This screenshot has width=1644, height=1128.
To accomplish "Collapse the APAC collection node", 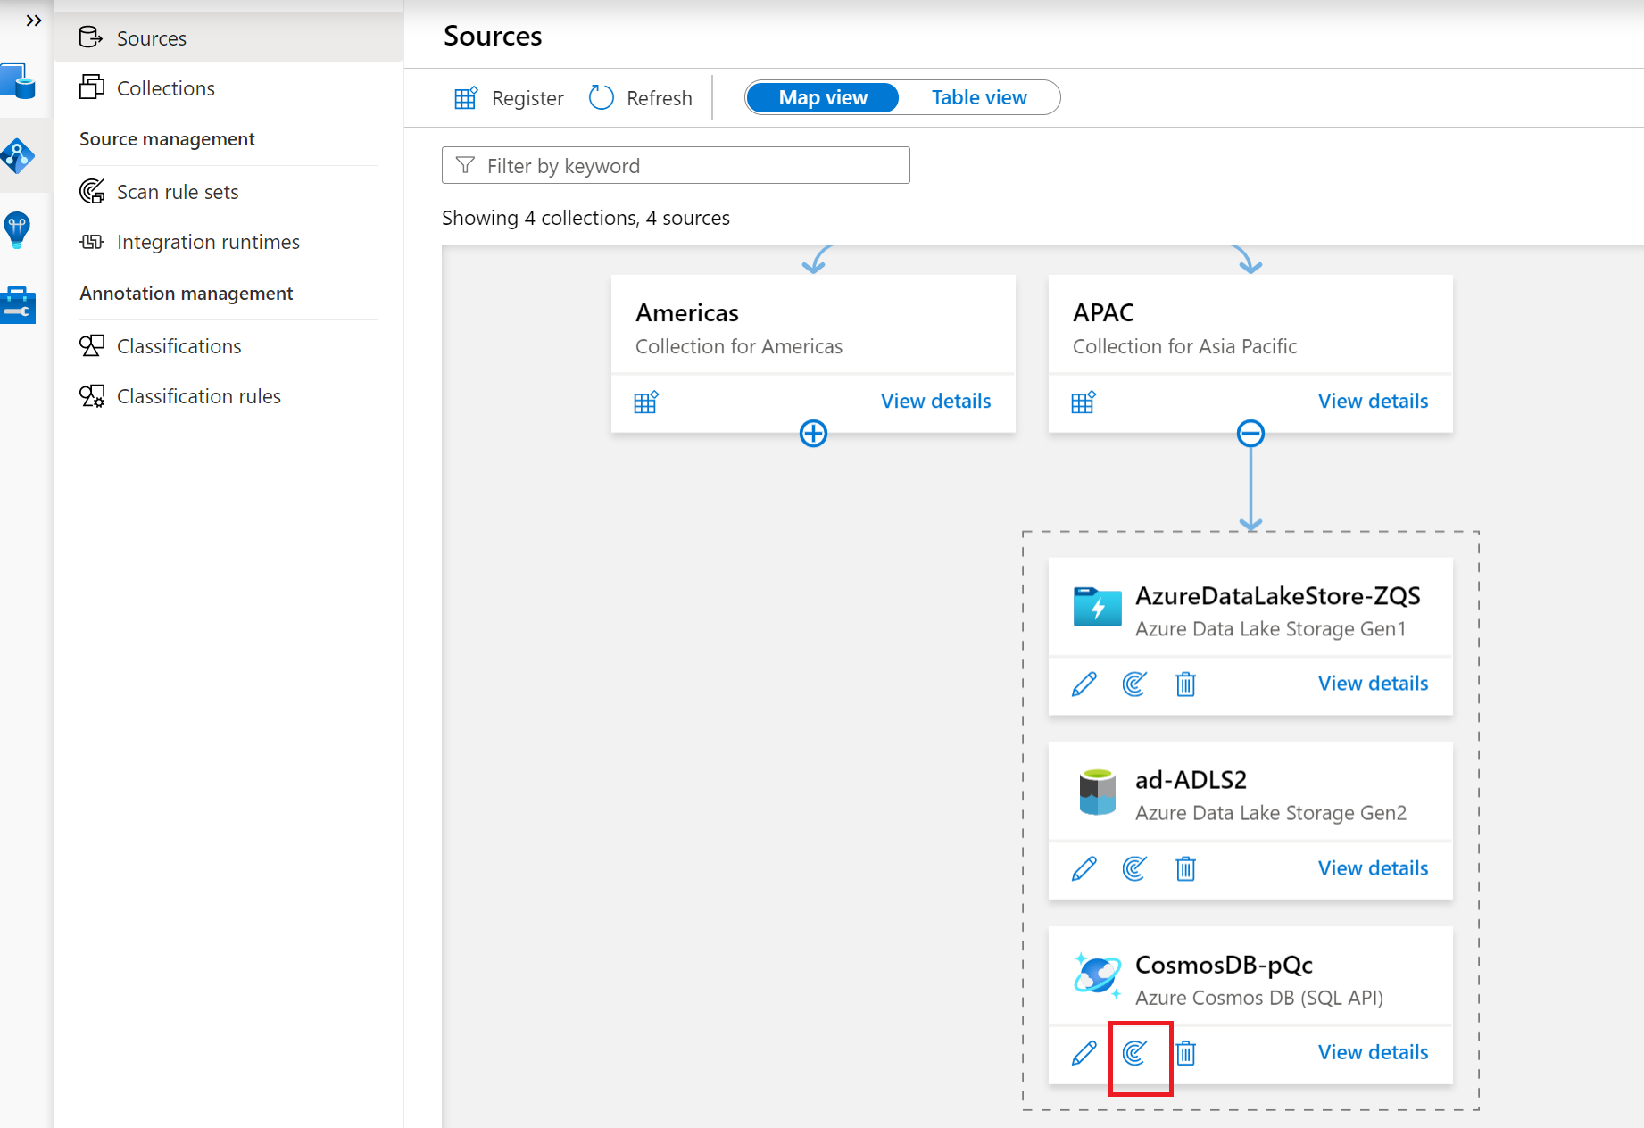I will (x=1250, y=434).
